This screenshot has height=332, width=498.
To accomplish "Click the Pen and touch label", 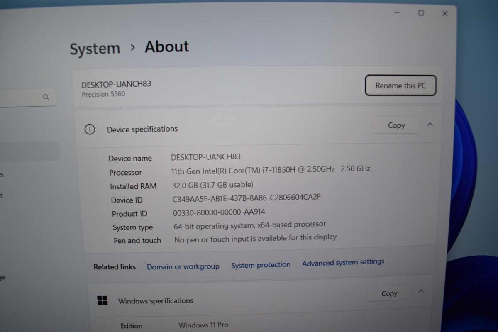I will [x=137, y=241].
